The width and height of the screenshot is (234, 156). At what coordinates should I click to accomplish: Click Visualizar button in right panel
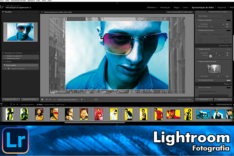click(x=204, y=99)
